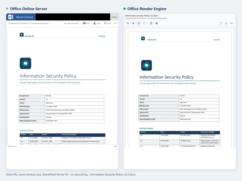Download the document via Render Engine download icon

click(226, 23)
